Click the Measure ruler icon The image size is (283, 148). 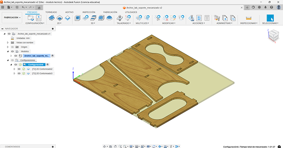[248, 18]
